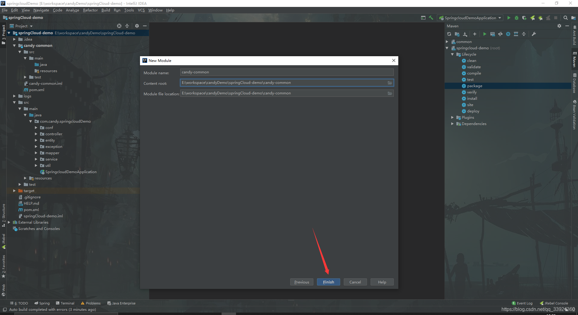The image size is (578, 315).
Task: Start debugging with the bug icon
Action: tap(517, 18)
